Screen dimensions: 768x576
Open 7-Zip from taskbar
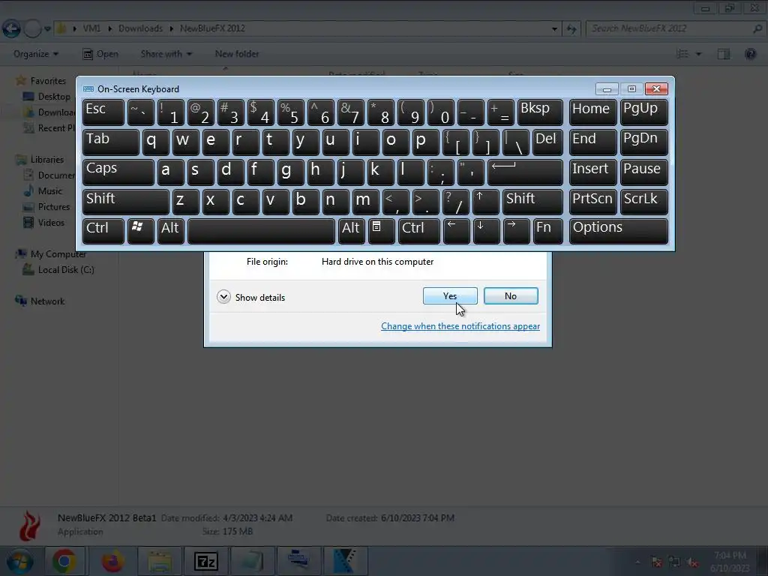click(x=205, y=561)
